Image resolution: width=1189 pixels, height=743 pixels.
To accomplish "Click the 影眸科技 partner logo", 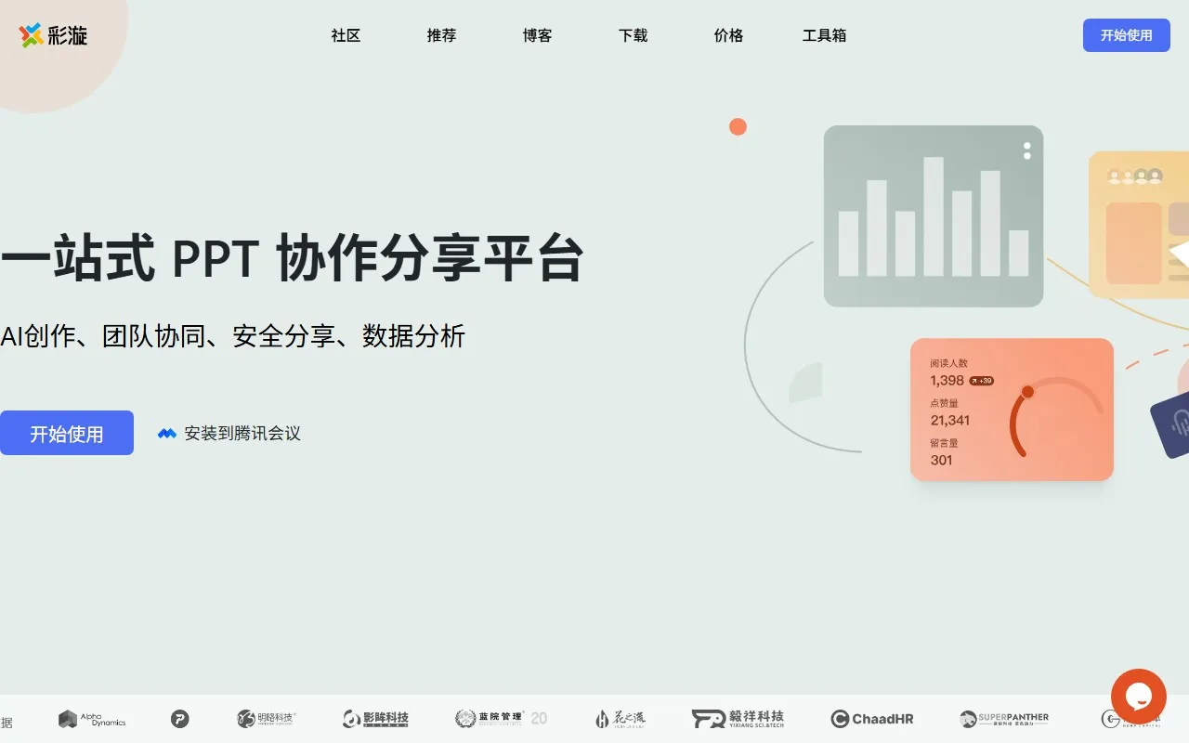I will coord(374,718).
